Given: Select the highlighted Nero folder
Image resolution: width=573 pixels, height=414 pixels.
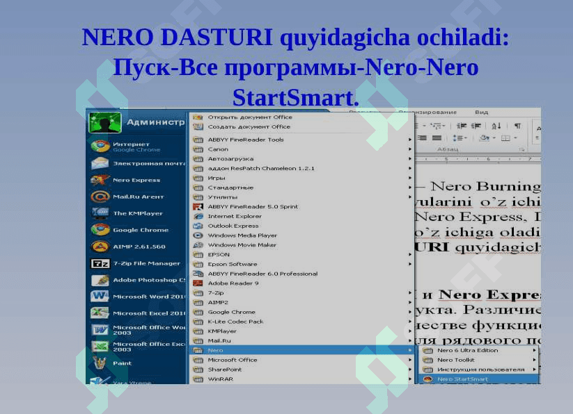Looking at the screenshot, I should pos(302,350).
